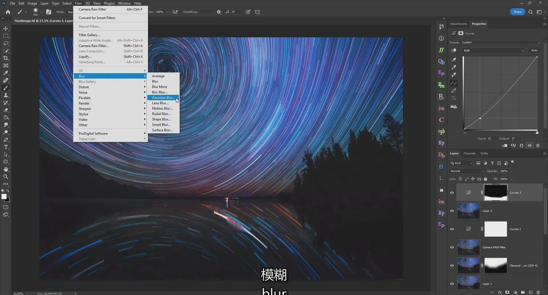Open the Preset Custom dropdown
The width and height of the screenshot is (548, 295).
pyautogui.click(x=501, y=42)
